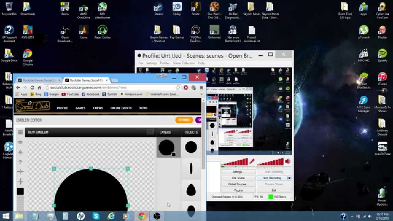Click the Exit button in OBS
Image resolution: width=393 pixels, height=221 pixels.
coord(274,190)
